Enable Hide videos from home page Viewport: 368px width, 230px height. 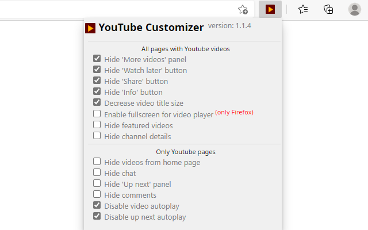coord(97,162)
